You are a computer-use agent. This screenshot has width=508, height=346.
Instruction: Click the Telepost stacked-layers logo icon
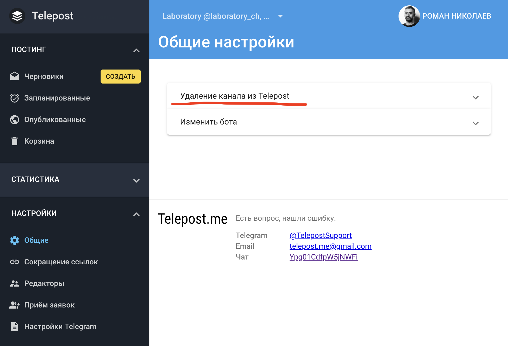(x=17, y=16)
